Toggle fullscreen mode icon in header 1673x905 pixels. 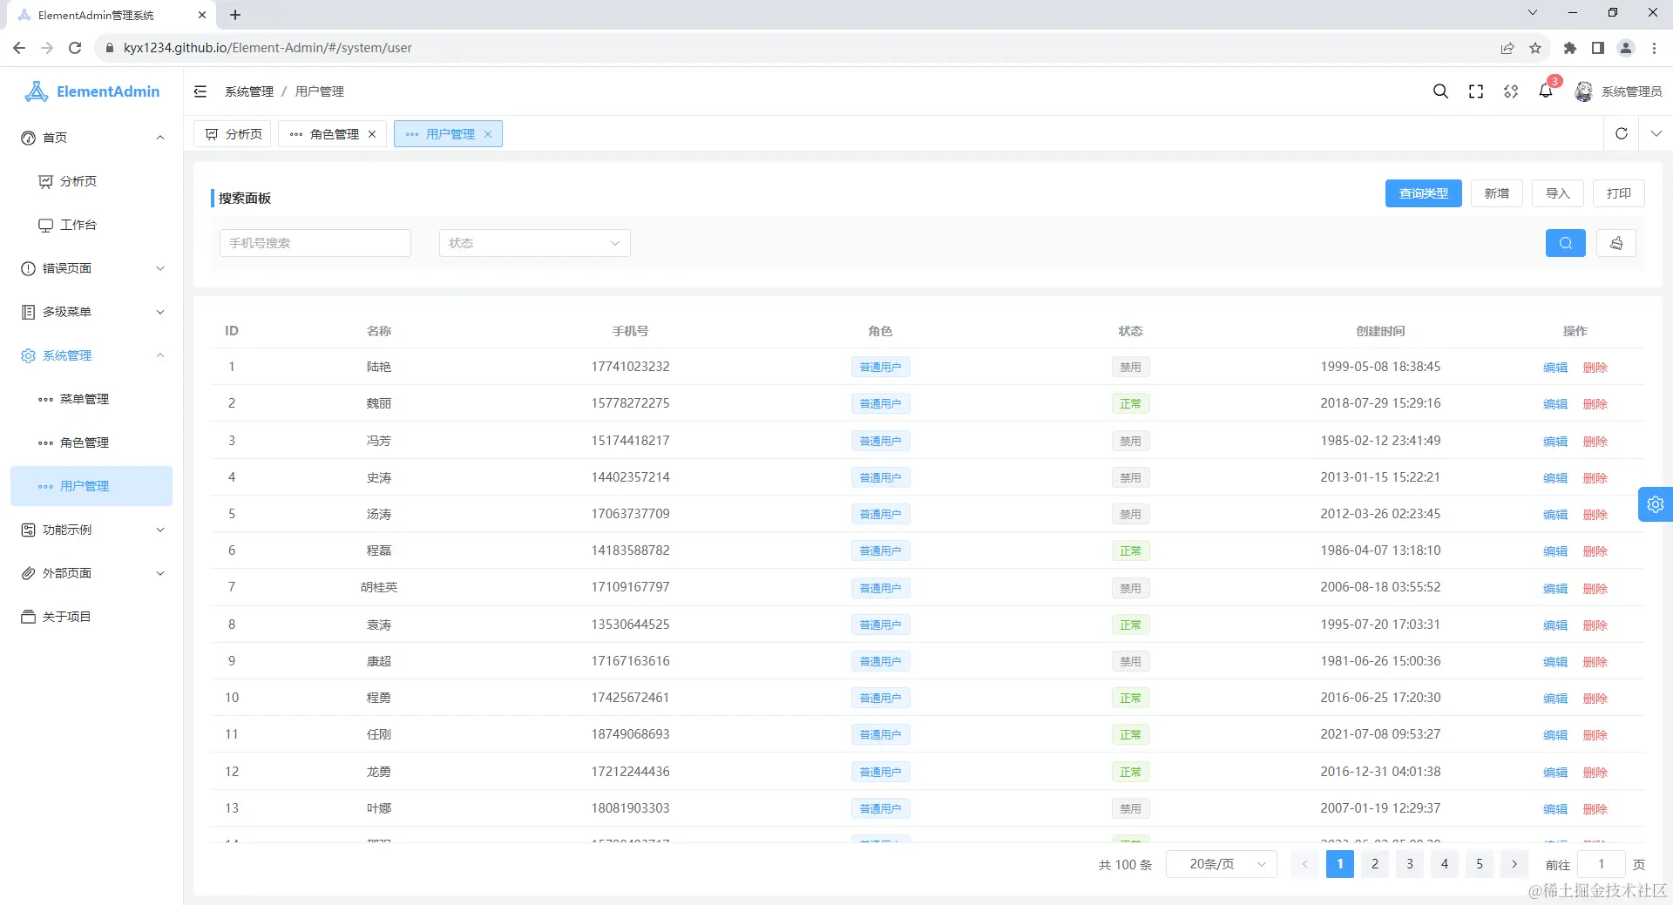[1476, 91]
